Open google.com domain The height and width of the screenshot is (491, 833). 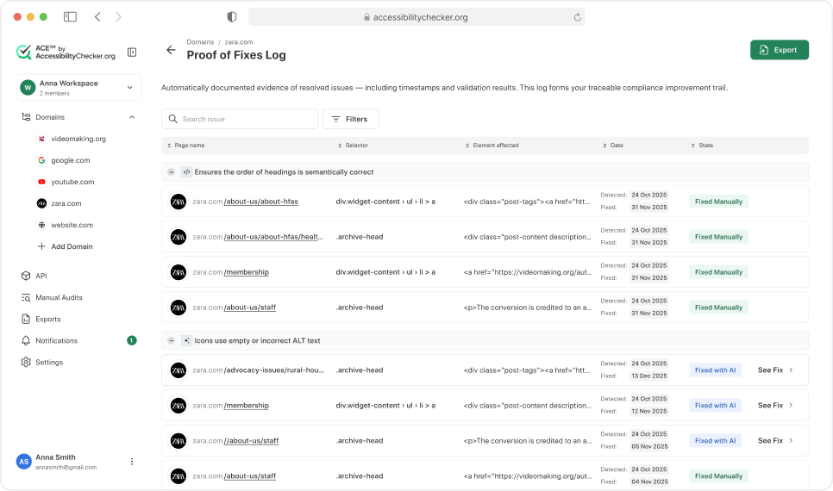[71, 160]
